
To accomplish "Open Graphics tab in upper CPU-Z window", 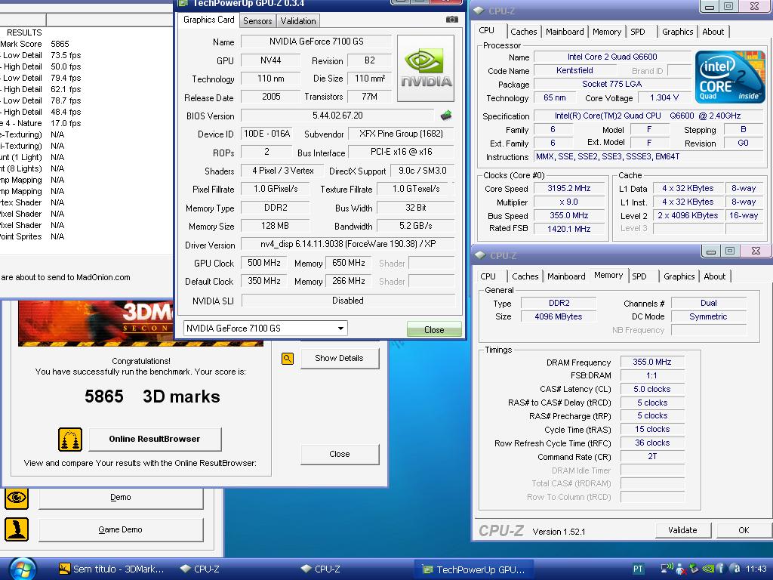I will click(678, 32).
